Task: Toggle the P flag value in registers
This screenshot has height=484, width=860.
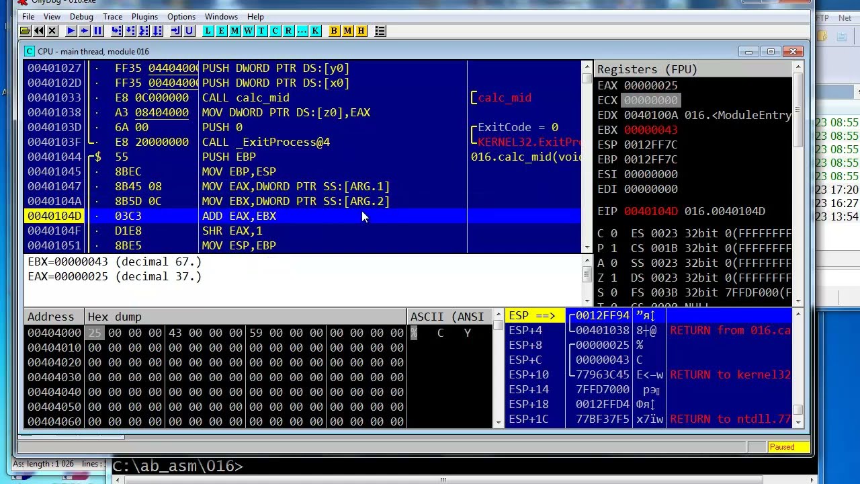Action: pos(614,248)
